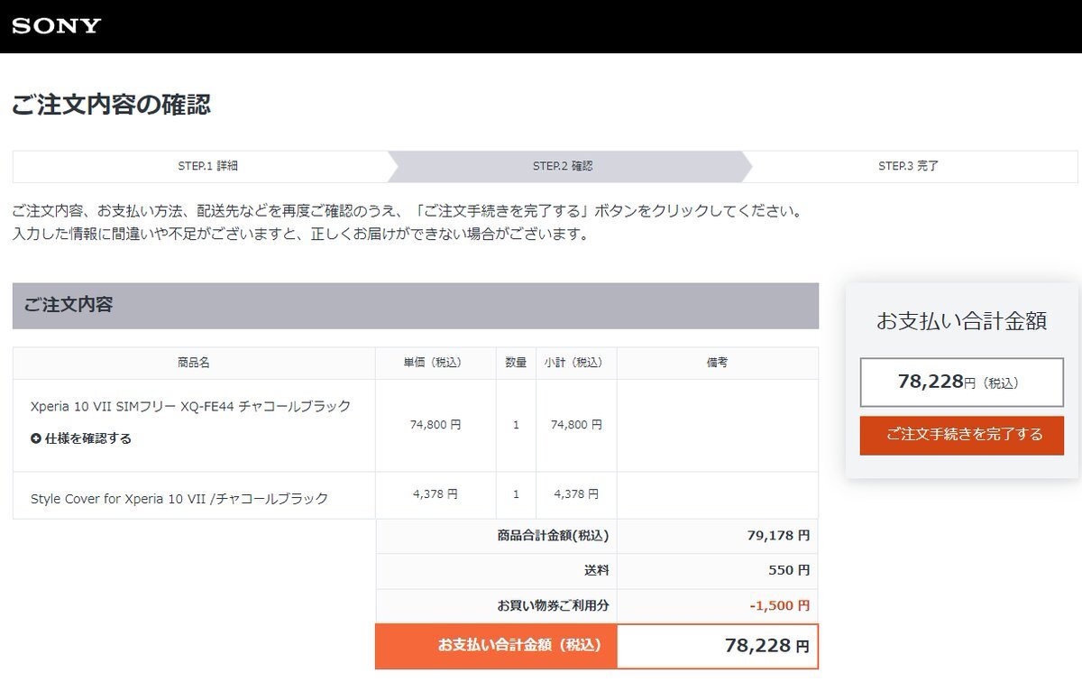Select the STEP.1 詳細 step
1082x691 pixels.
point(207,166)
